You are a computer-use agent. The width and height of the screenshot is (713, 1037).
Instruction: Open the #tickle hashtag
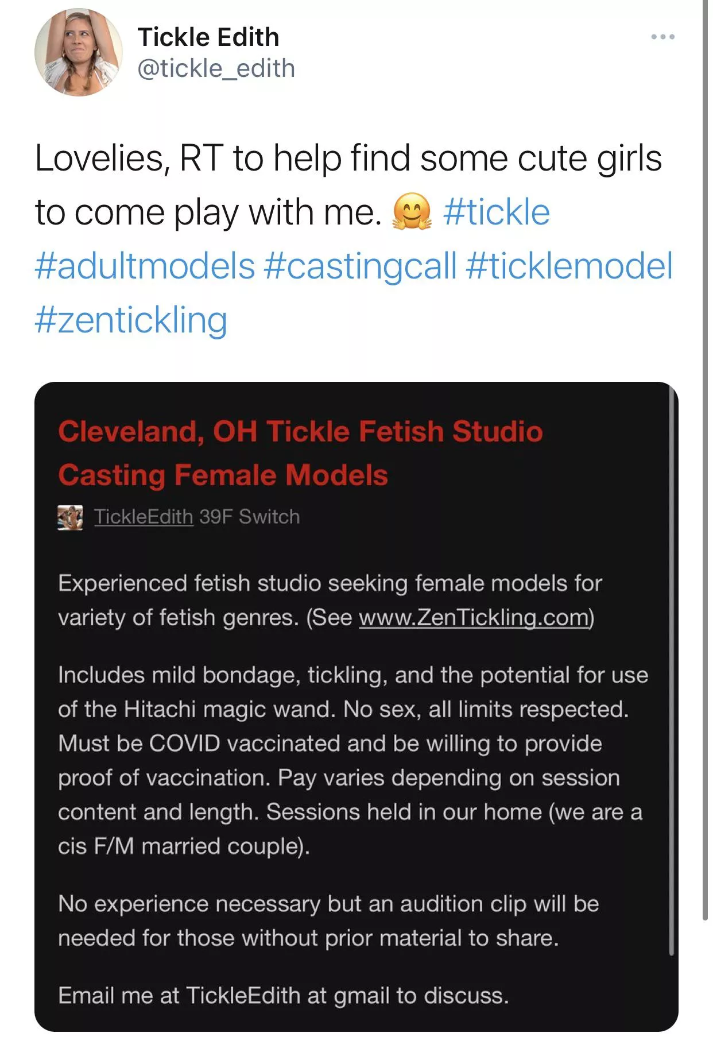tap(495, 212)
